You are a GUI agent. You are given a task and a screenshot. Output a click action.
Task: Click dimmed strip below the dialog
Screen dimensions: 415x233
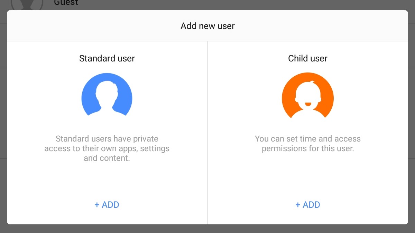(207, 229)
